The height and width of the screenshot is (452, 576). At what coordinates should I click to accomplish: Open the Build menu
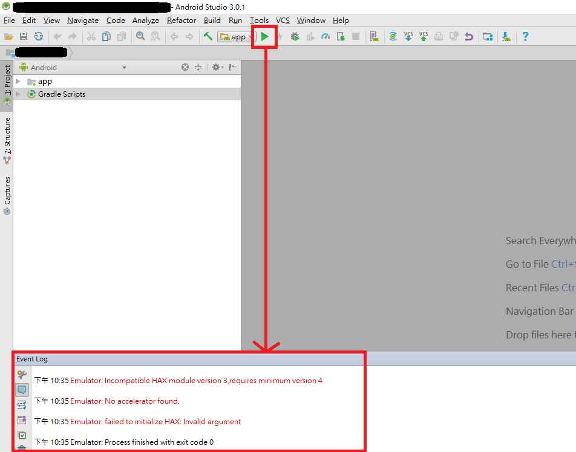point(212,20)
